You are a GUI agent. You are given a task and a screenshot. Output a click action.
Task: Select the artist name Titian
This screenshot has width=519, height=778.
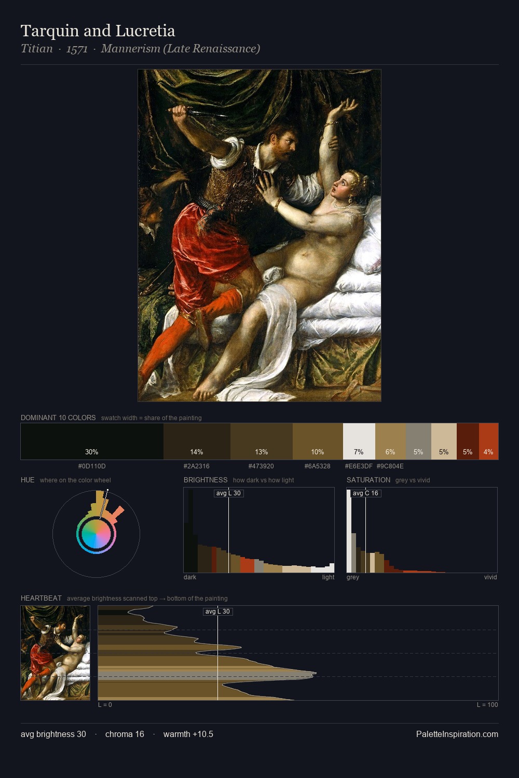(x=37, y=49)
